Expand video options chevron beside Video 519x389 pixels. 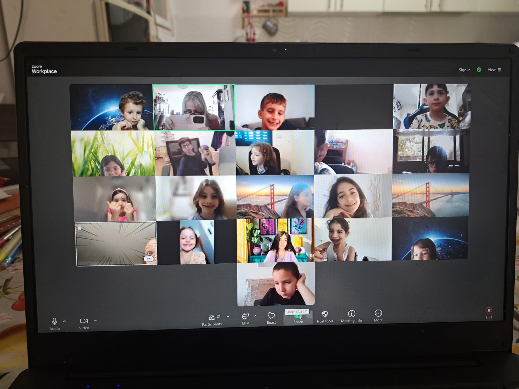click(x=95, y=320)
